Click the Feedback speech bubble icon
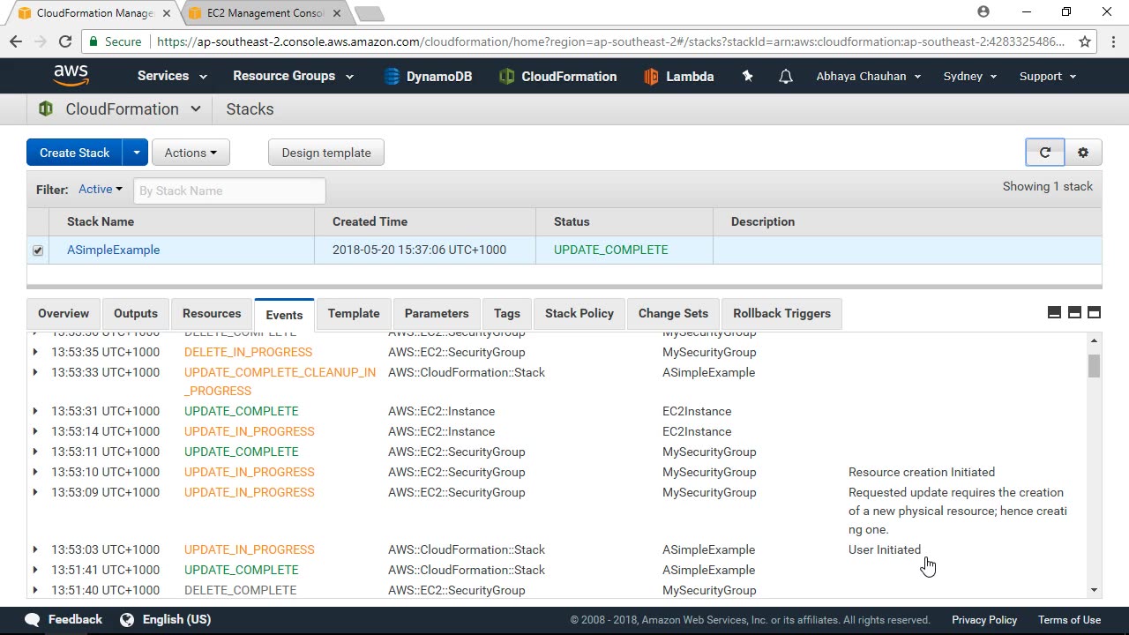 (33, 619)
